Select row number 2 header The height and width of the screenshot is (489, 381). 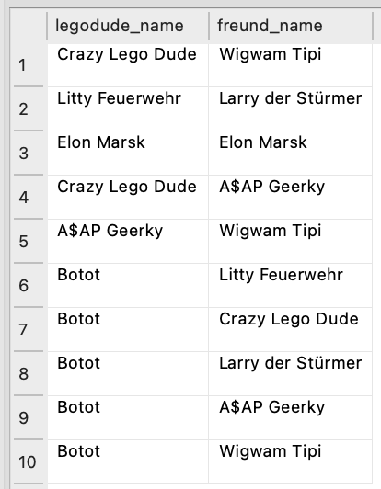coord(29,109)
